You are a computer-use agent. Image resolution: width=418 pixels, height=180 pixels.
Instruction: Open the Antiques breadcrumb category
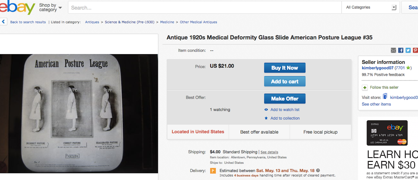coord(92,22)
